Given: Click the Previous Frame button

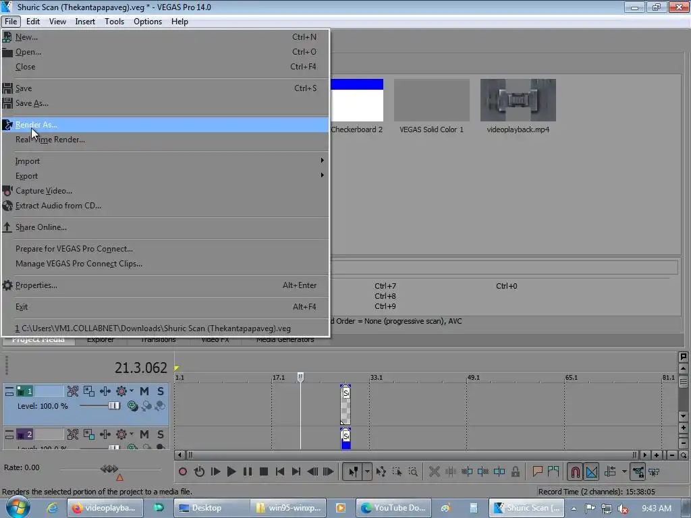Looking at the screenshot, I should coord(312,471).
